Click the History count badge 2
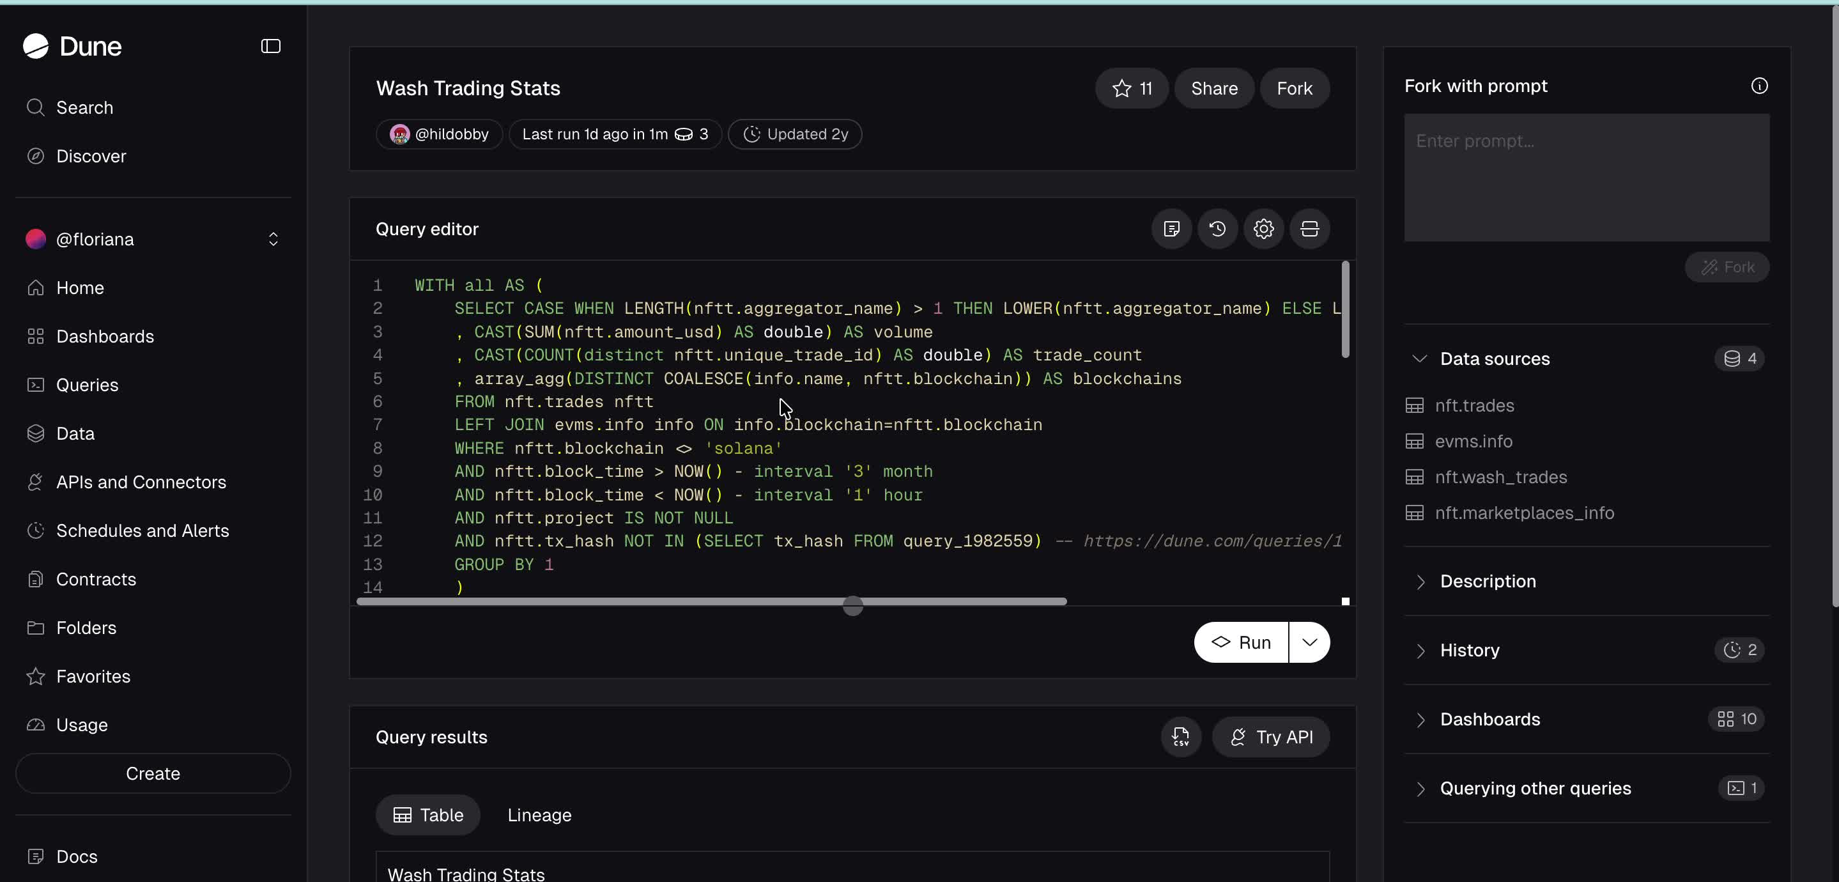This screenshot has width=1839, height=882. tap(1740, 650)
